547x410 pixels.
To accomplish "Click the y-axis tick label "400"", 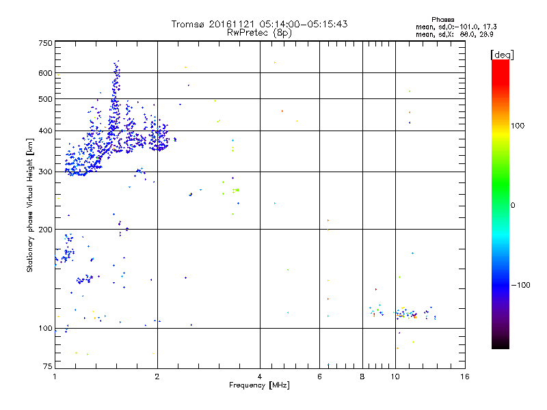I will (45, 131).
